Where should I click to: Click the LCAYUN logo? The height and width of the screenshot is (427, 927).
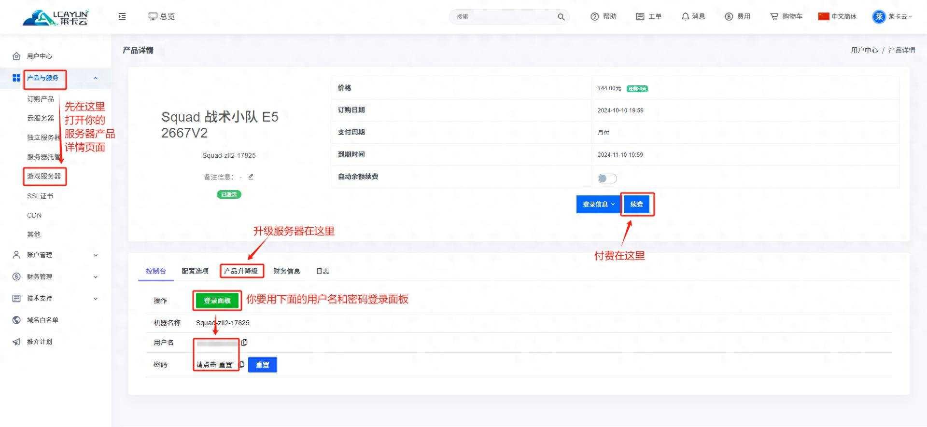click(x=56, y=17)
